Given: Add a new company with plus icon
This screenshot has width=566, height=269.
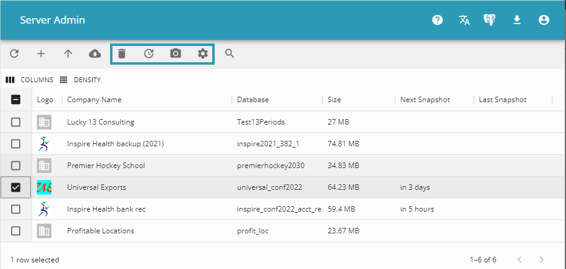Looking at the screenshot, I should coord(41,54).
